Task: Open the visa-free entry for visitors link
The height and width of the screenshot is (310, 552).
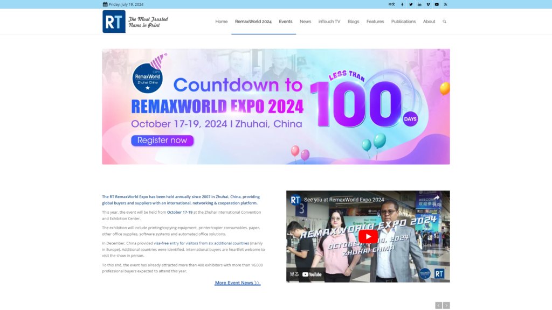Action: tap(201, 243)
